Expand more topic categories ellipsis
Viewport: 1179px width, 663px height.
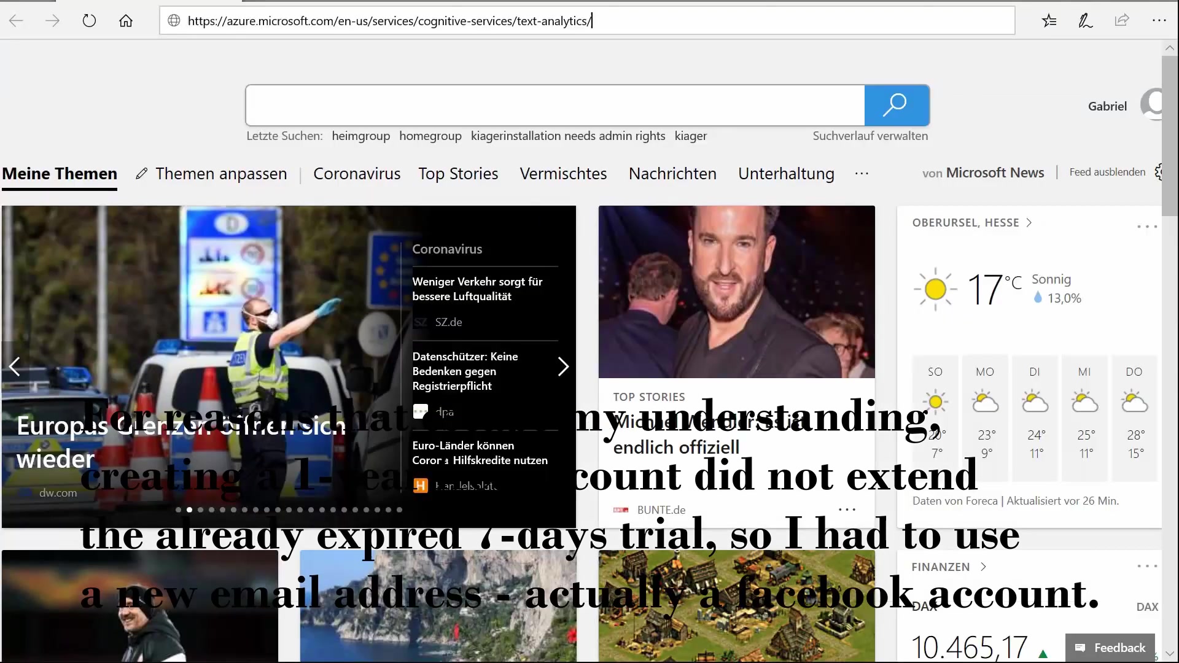coord(862,174)
